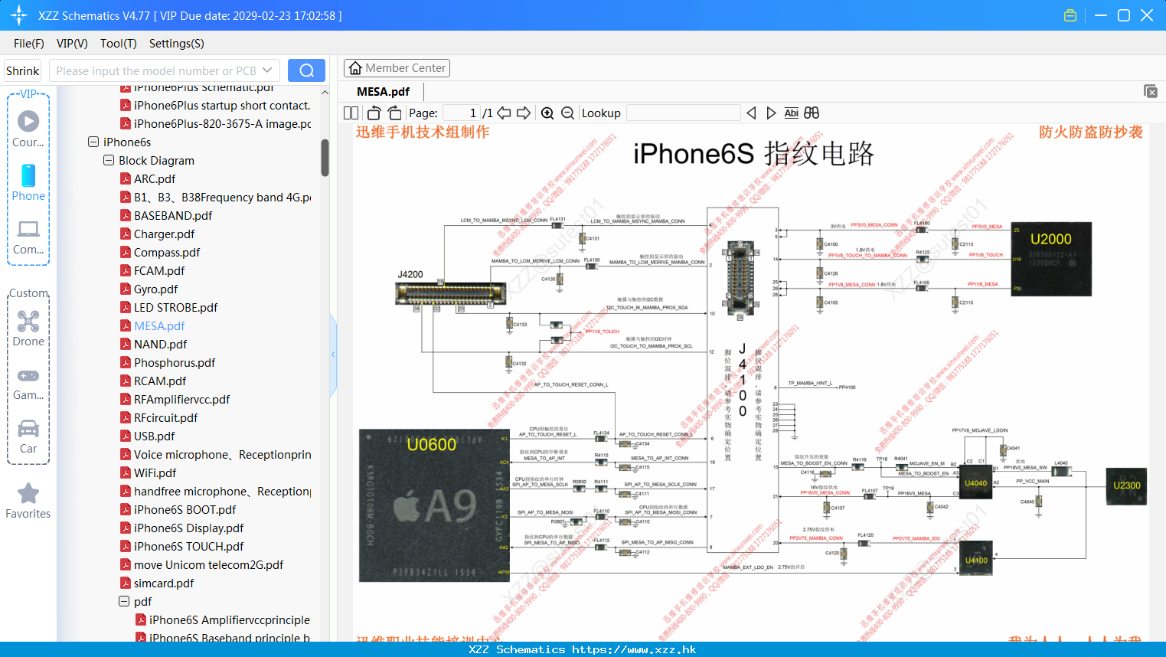The image size is (1166, 657).
Task: Collapse the iPhone6s tree node
Action: pyautogui.click(x=93, y=142)
